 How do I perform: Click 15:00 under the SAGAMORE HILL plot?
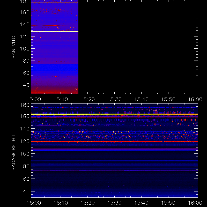click(x=34, y=203)
